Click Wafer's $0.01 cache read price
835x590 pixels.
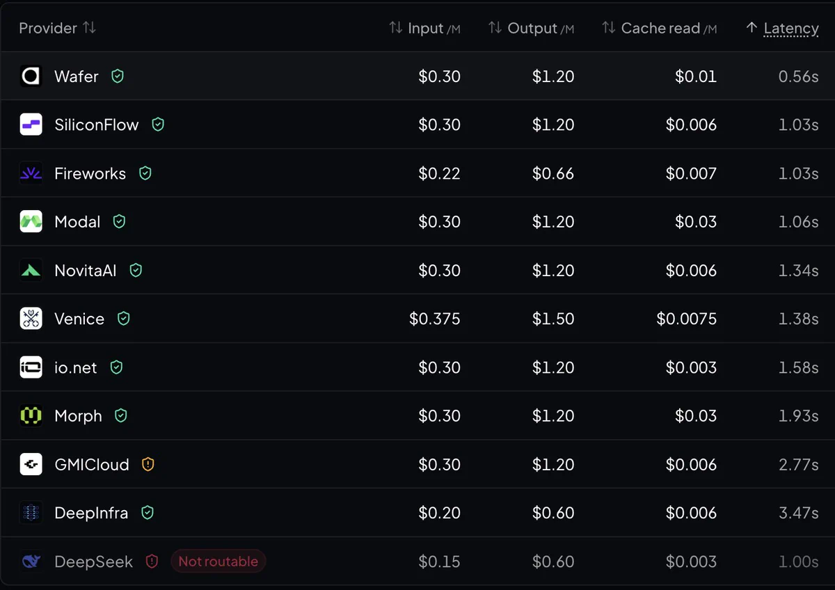tap(696, 76)
